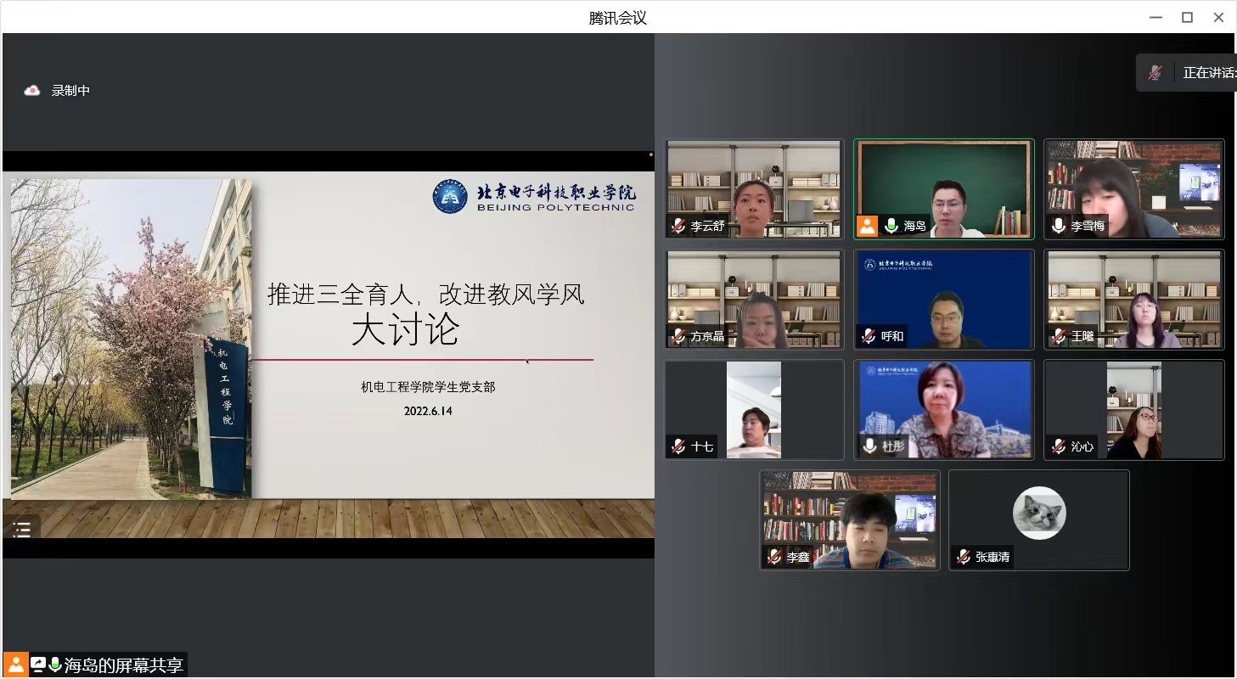Click the muted microphone icon beside 正在讲话
1237x679 pixels.
tap(1155, 73)
